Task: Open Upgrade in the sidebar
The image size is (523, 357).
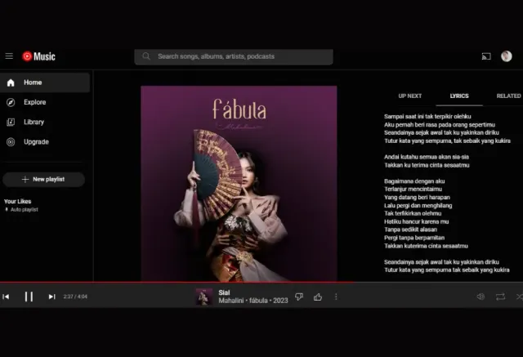Action: pos(45,142)
